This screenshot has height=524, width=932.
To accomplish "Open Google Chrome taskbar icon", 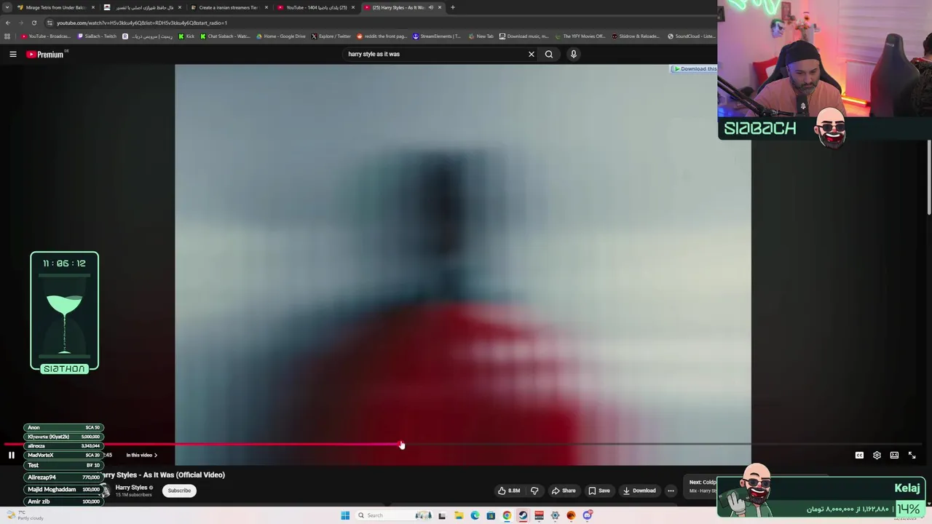I will [x=507, y=515].
